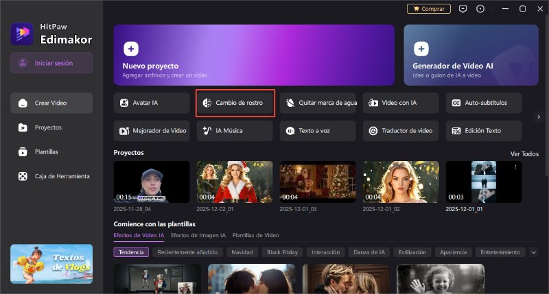Open the Harley Quinn figures template thumbnail
The image size is (549, 294).
coord(157,279)
